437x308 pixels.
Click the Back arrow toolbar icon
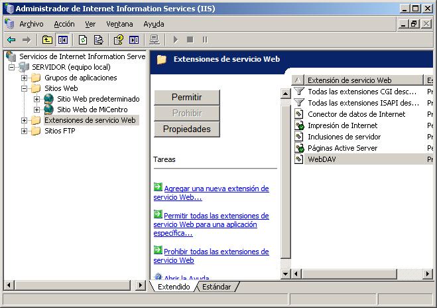[11, 40]
